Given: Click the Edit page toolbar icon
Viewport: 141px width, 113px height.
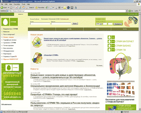Looking at the screenshot, I should 60,8.
